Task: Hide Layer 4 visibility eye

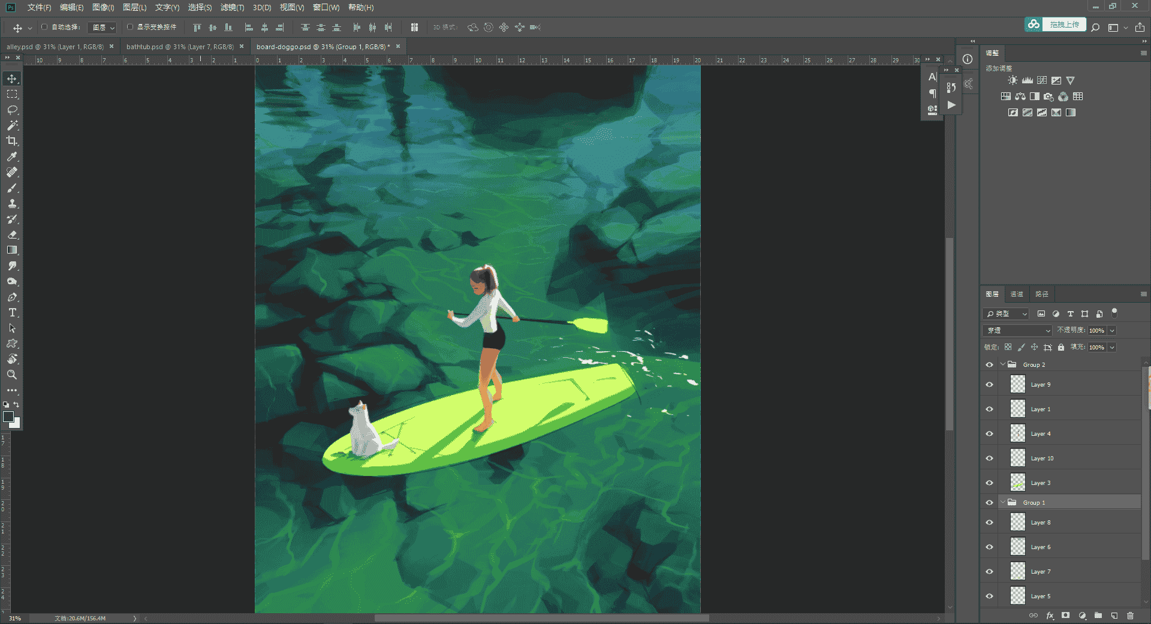Action: coord(989,434)
